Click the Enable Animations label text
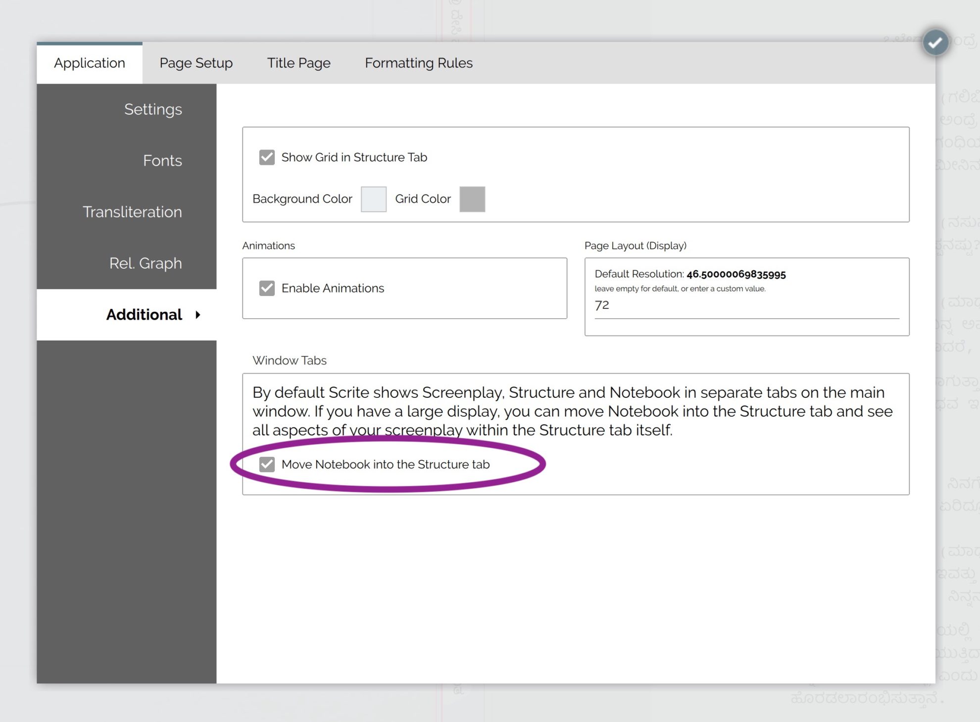The width and height of the screenshot is (980, 722). [x=333, y=288]
